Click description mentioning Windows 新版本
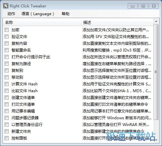 [x=117, y=118]
